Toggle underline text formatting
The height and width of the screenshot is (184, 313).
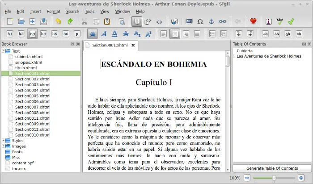(114, 34)
